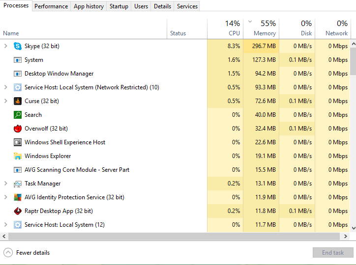Click the System process icon

(18, 60)
